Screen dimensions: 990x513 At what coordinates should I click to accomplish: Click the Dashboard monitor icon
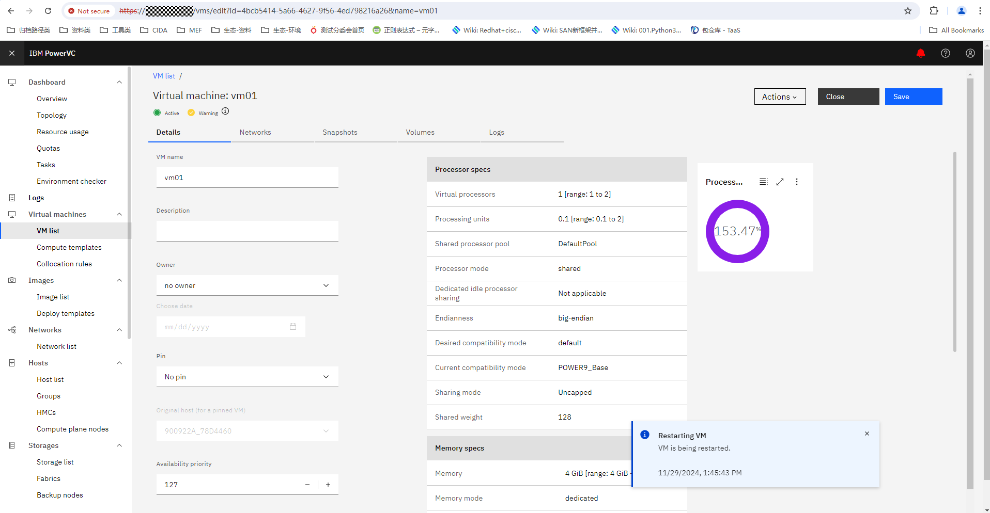[x=12, y=82]
